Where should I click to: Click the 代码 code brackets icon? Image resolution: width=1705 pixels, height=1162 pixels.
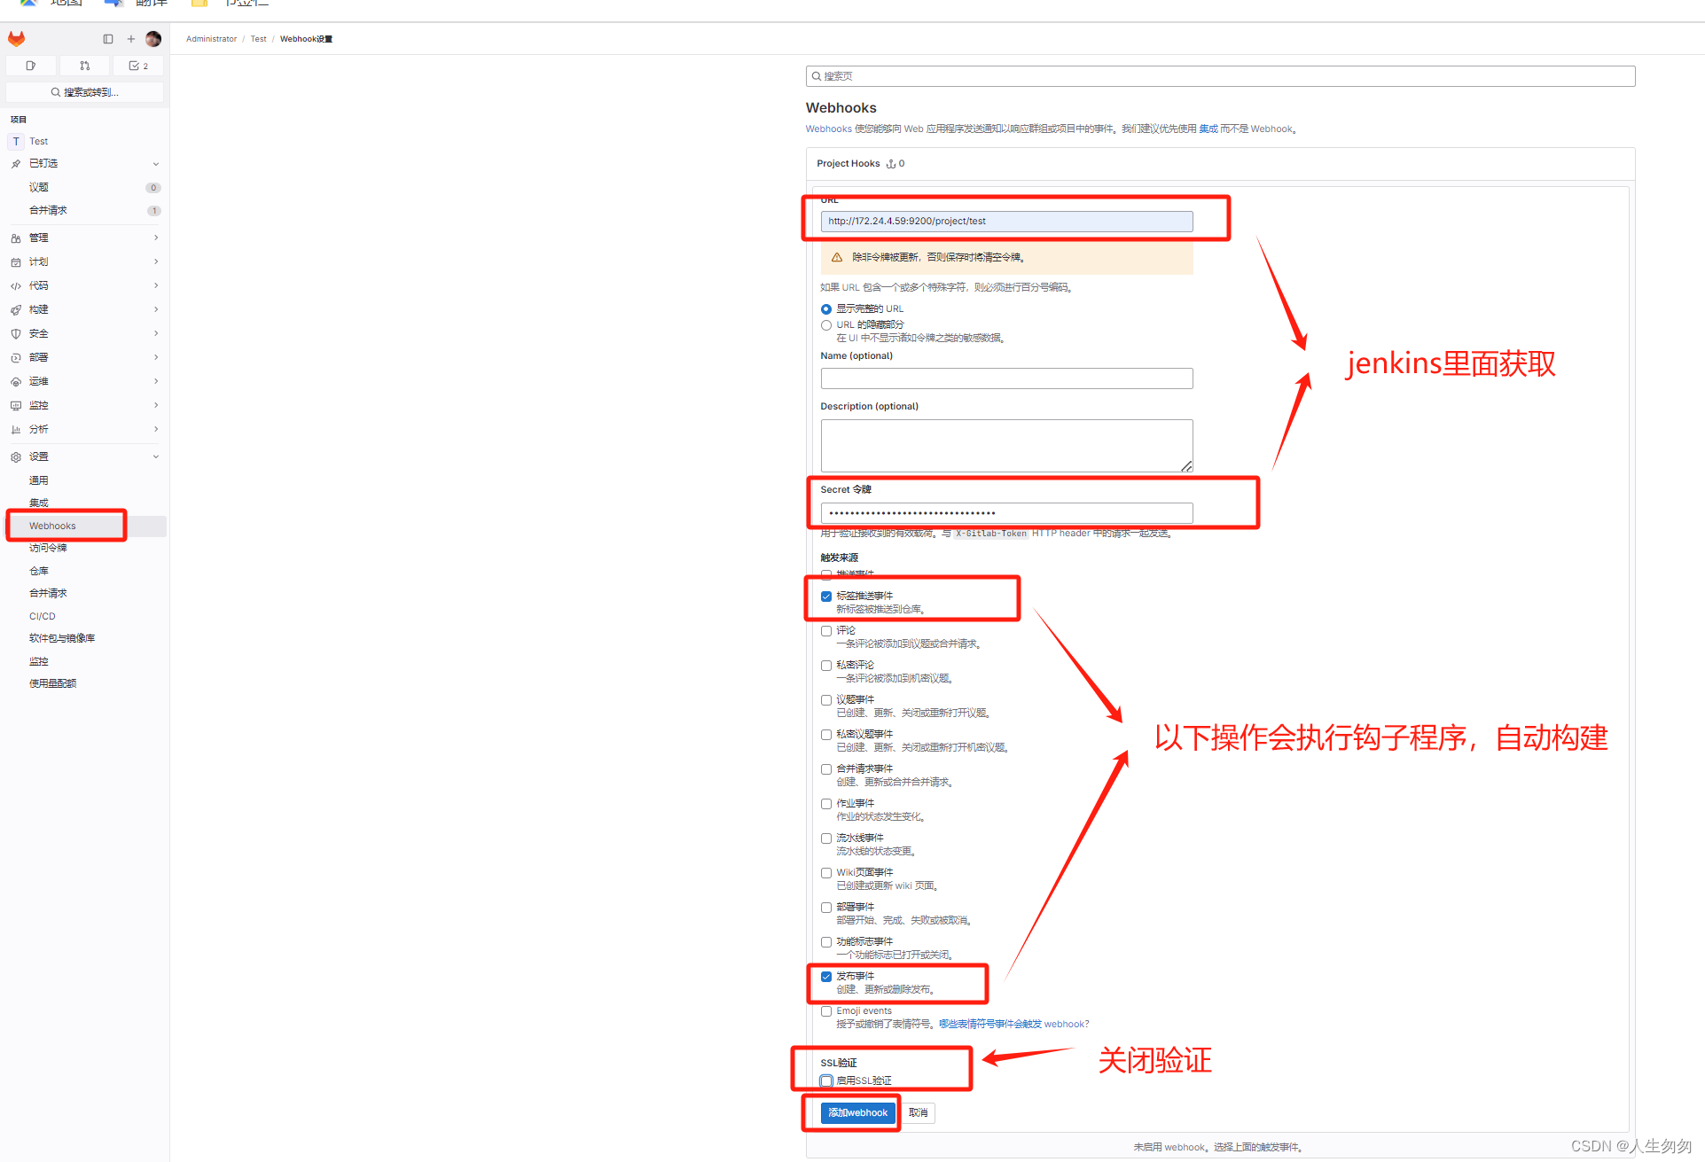coord(16,286)
